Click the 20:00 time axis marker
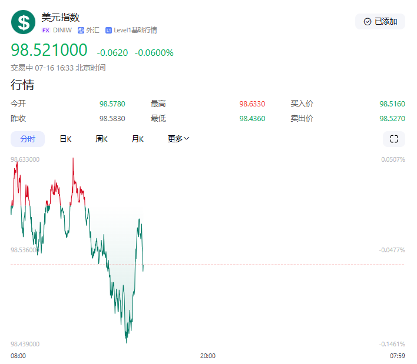 pos(207,356)
